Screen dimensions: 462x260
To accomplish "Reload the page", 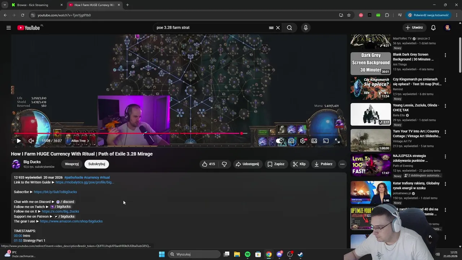I will point(22,15).
